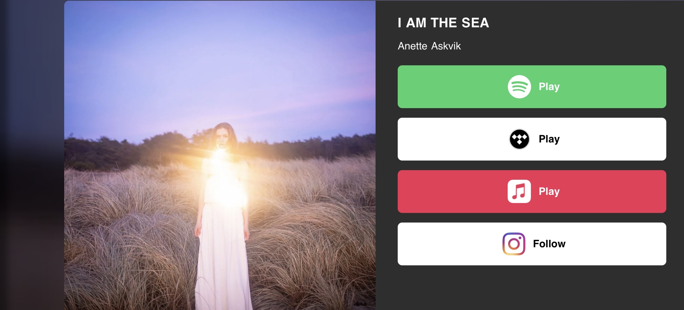Select the Anette Askvik artist name
This screenshot has height=310, width=684.
(x=429, y=46)
